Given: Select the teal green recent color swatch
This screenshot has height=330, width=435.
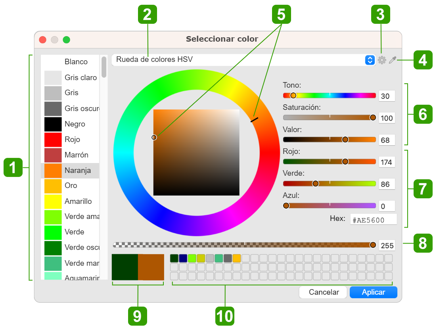Looking at the screenshot, I should [x=218, y=258].
